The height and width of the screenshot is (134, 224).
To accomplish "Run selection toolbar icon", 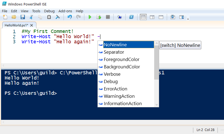I will tap(99, 17).
